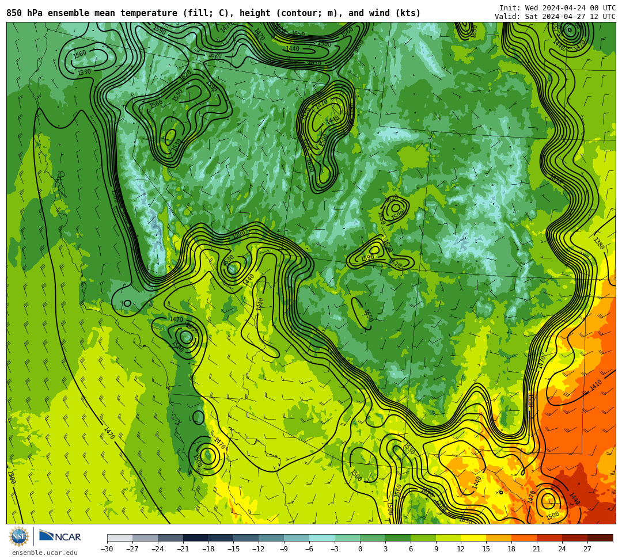Image resolution: width=622 pixels, height=560 pixels.
Task: Click the NCAR logo
Action: pyautogui.click(x=60, y=537)
